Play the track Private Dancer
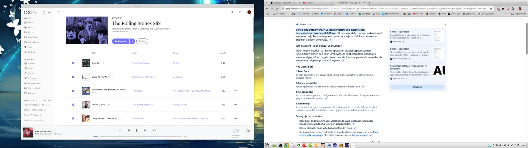This screenshot has height=148, width=528. click(73, 105)
